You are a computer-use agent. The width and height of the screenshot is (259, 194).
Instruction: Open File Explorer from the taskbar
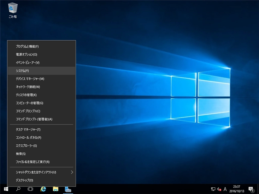(x=56, y=189)
